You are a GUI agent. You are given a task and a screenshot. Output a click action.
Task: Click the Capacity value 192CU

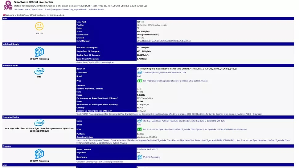(x=140, y=108)
